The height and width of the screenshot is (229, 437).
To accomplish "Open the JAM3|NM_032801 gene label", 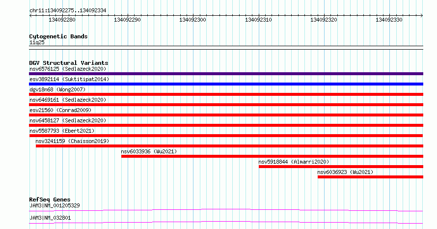I will [x=50, y=218].
